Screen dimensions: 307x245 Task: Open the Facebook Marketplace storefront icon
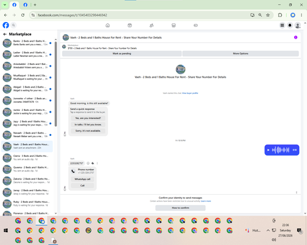click(x=174, y=25)
